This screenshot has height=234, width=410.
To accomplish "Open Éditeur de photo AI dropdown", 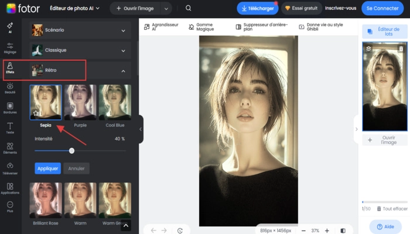I will (x=75, y=8).
